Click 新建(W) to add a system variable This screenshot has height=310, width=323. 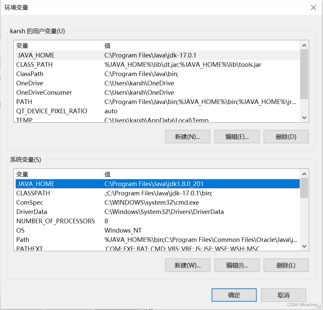pyautogui.click(x=187, y=265)
